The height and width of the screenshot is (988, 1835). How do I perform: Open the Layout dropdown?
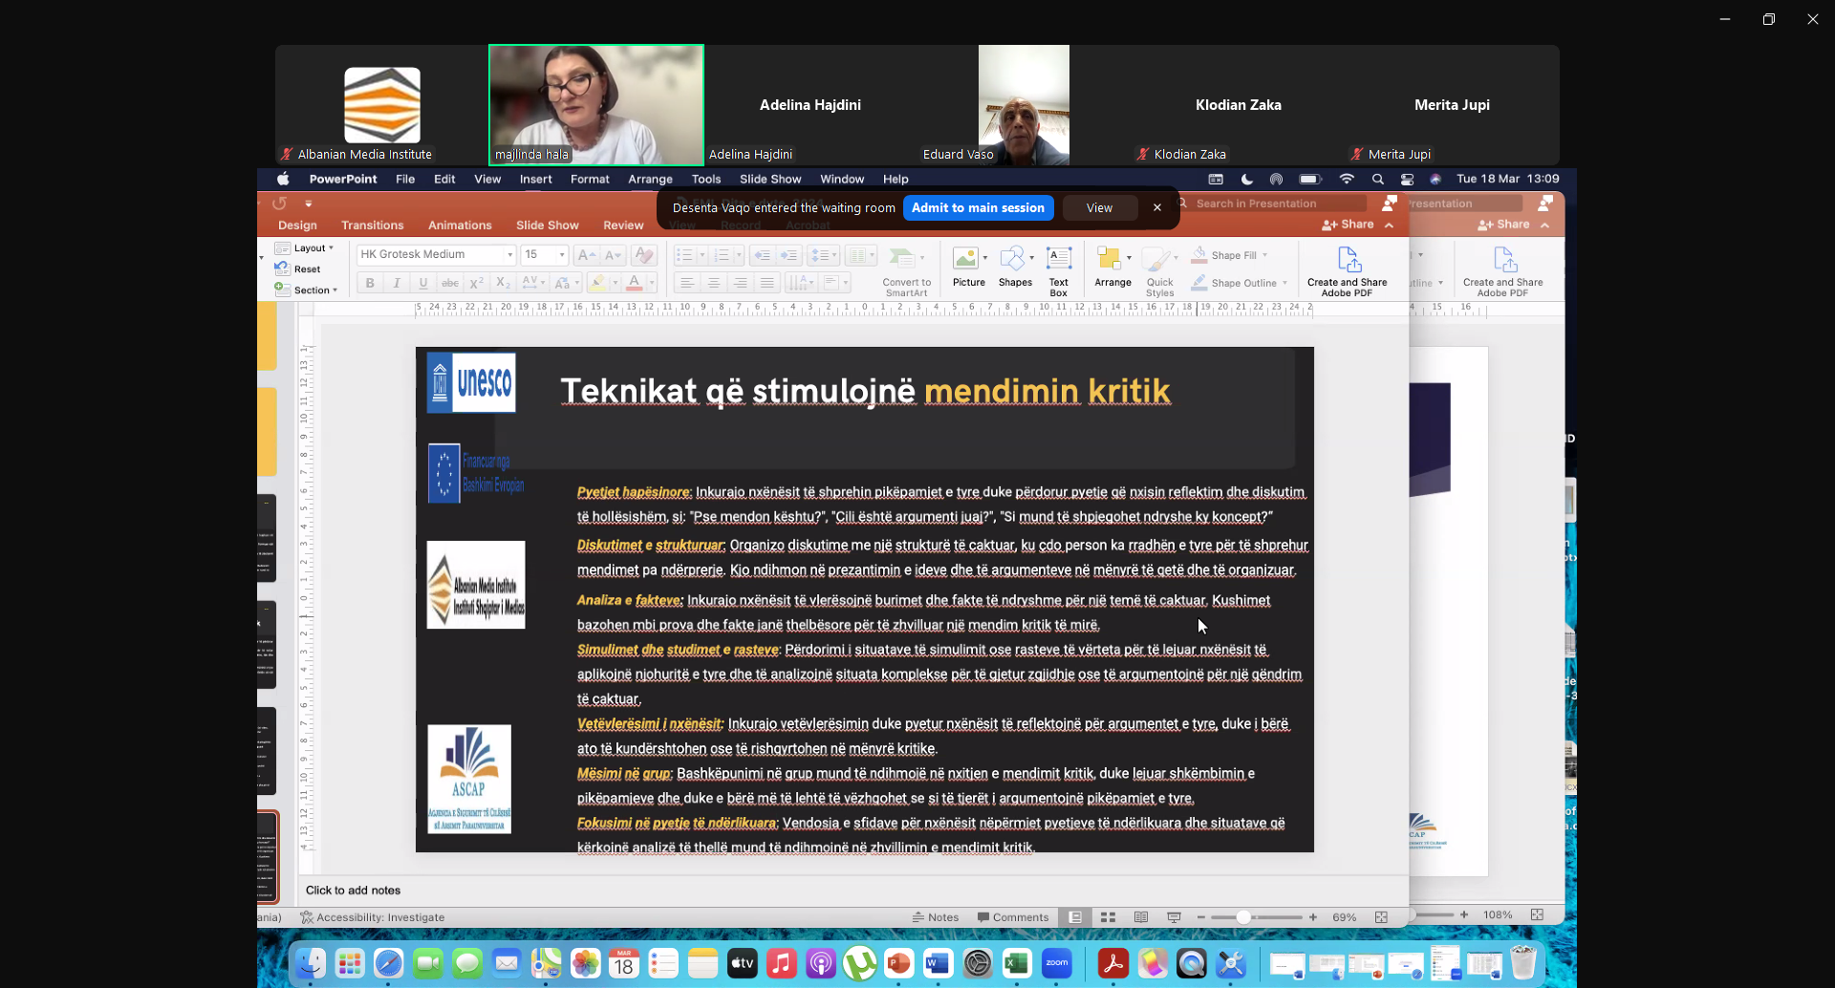[305, 247]
